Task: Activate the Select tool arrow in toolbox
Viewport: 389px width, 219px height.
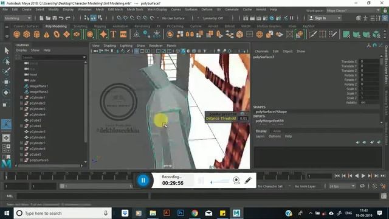Action: click(x=7, y=50)
